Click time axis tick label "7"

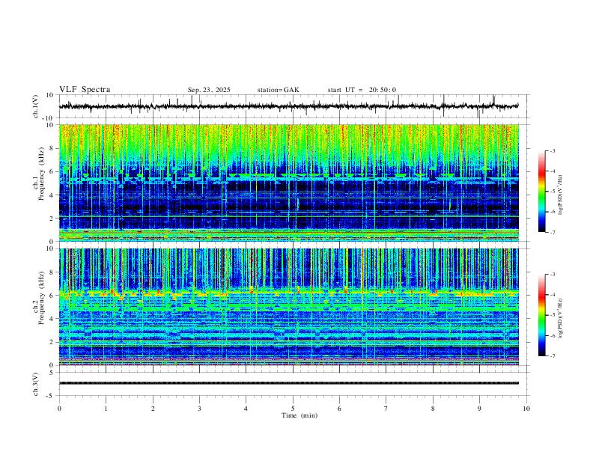386,409
